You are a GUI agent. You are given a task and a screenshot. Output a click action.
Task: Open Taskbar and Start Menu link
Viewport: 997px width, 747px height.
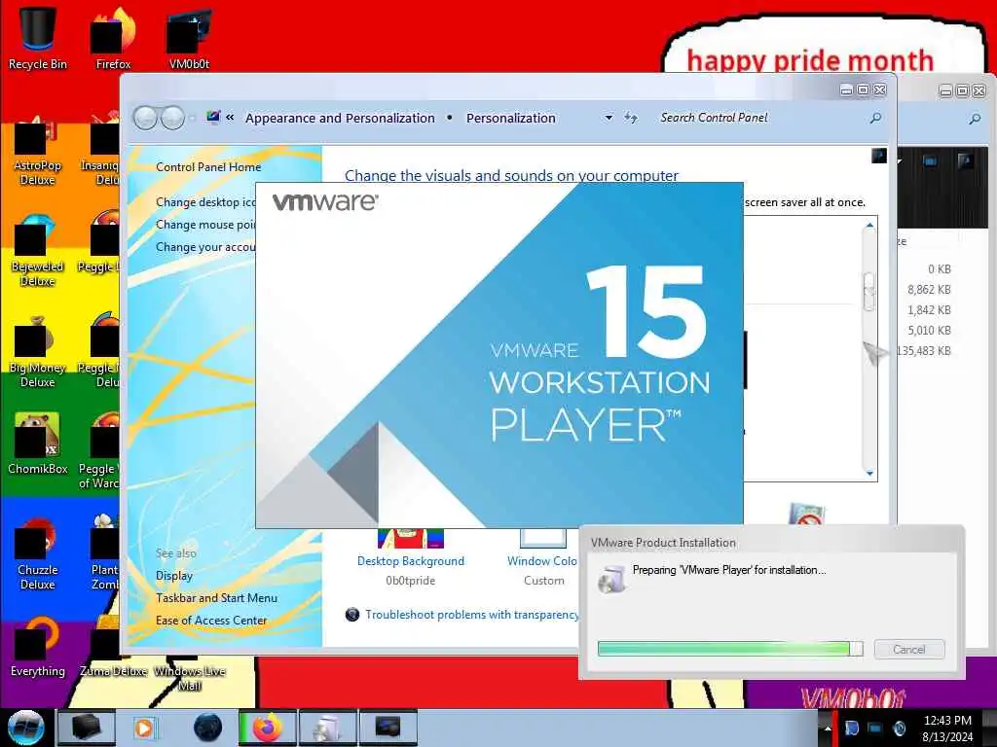tap(217, 598)
